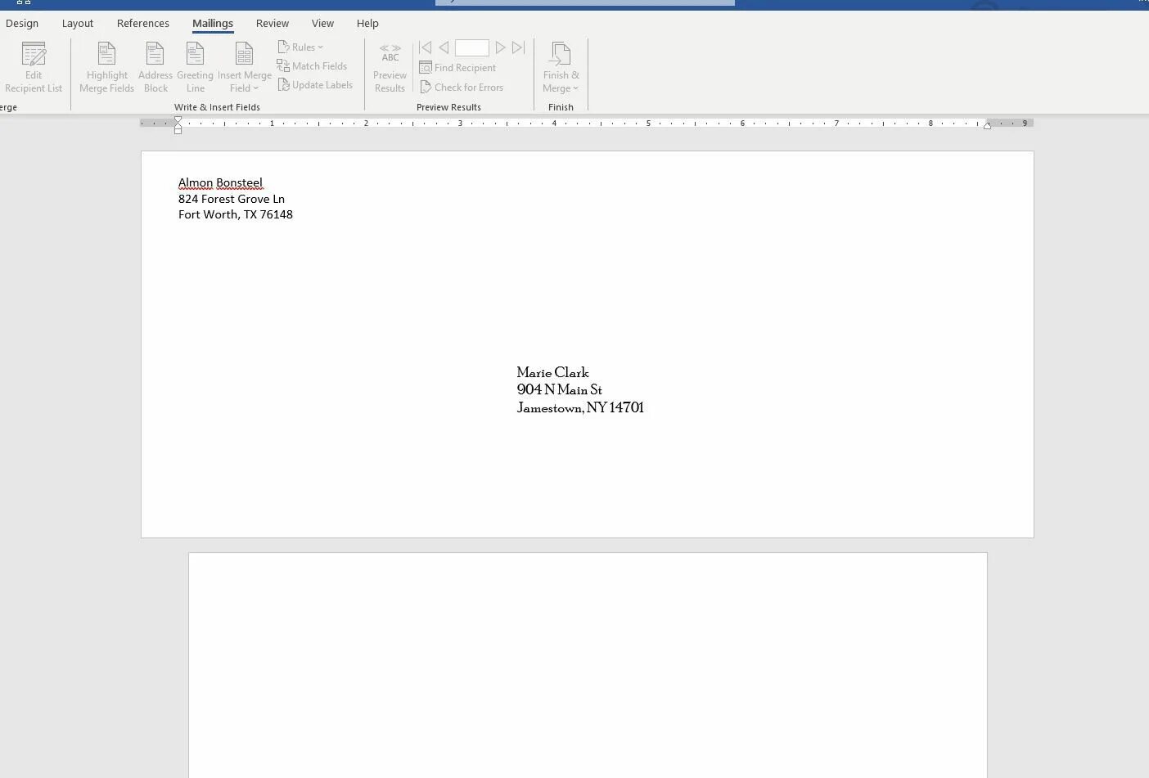1149x778 pixels.
Task: Open the Review tab
Action: coord(273,23)
